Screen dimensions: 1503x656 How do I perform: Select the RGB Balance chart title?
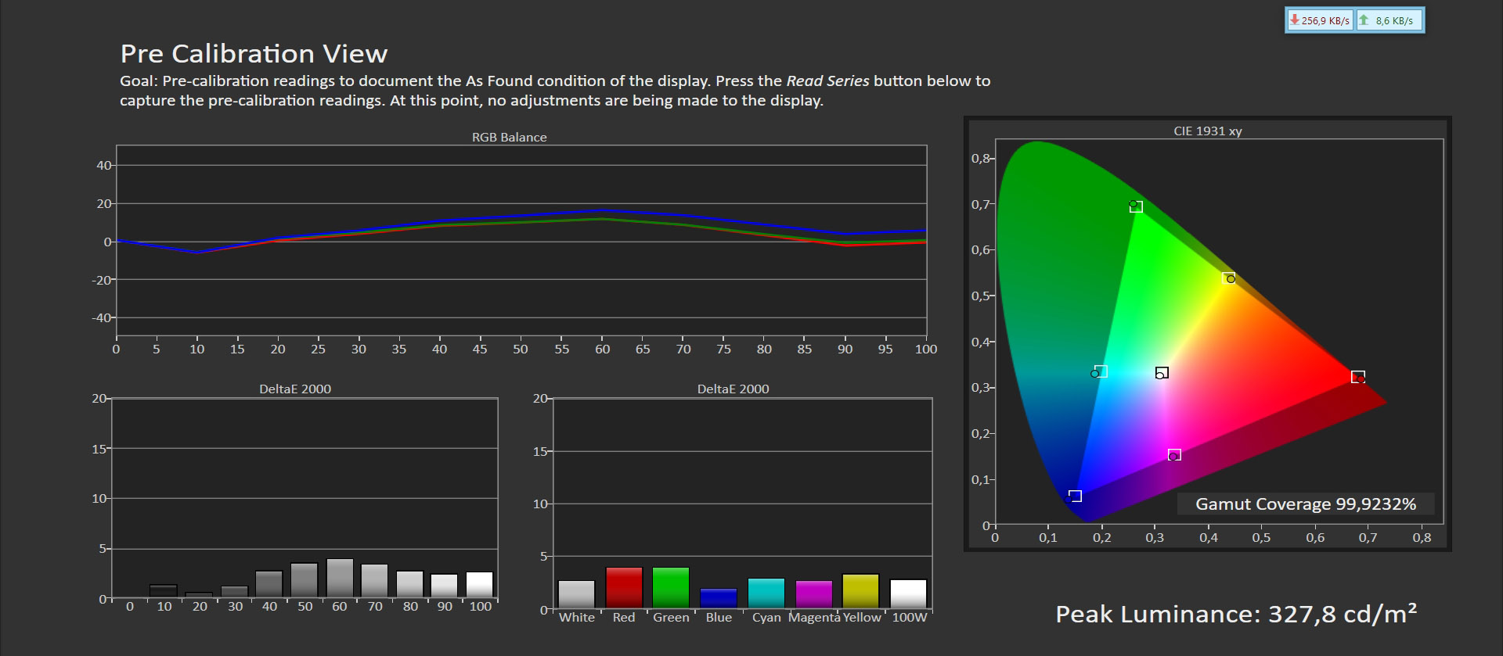pyautogui.click(x=510, y=138)
